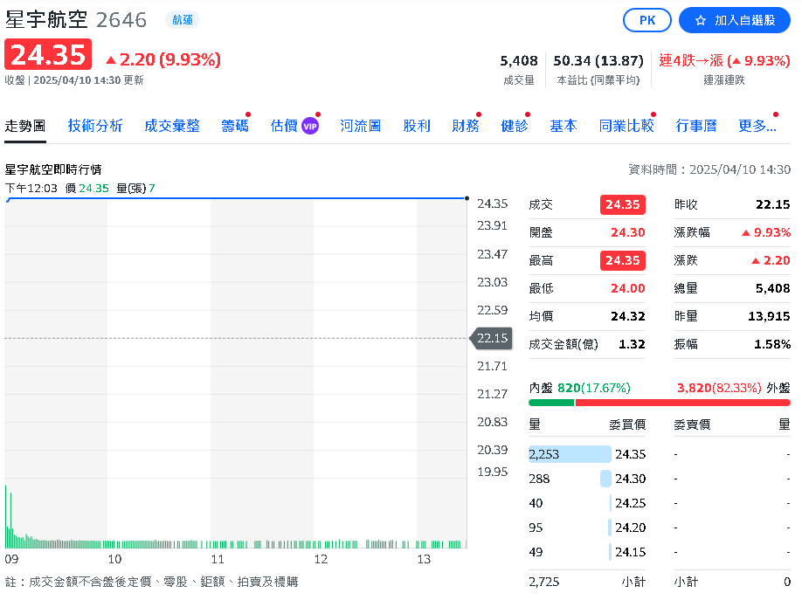
Task: Add stock via 加入自選股 button
Action: [735, 20]
